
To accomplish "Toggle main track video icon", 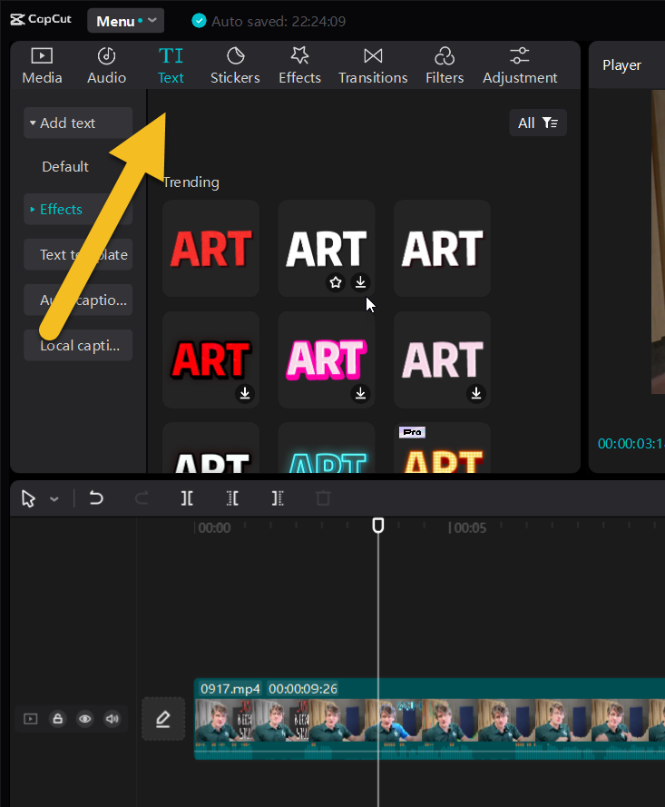I will [x=31, y=718].
